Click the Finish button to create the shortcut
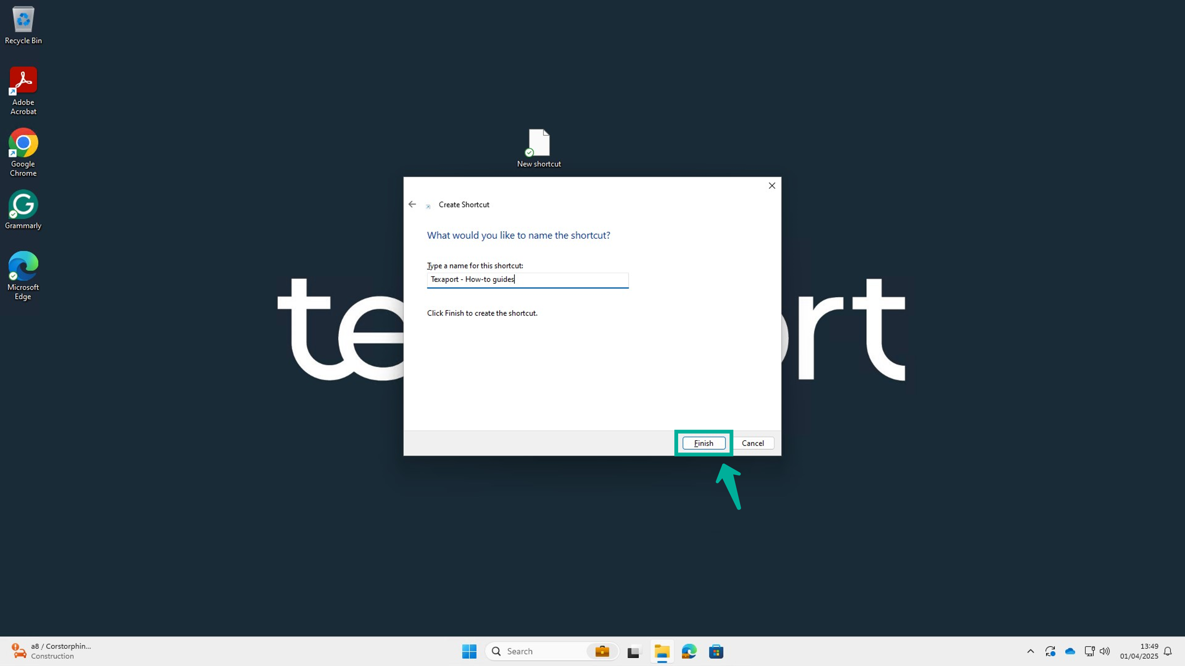 [703, 443]
